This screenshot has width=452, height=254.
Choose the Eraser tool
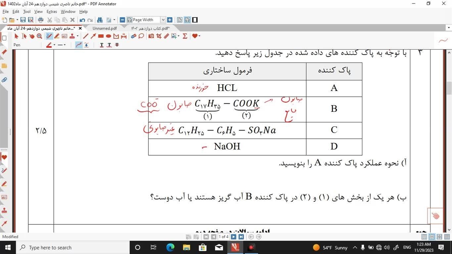coord(133,36)
